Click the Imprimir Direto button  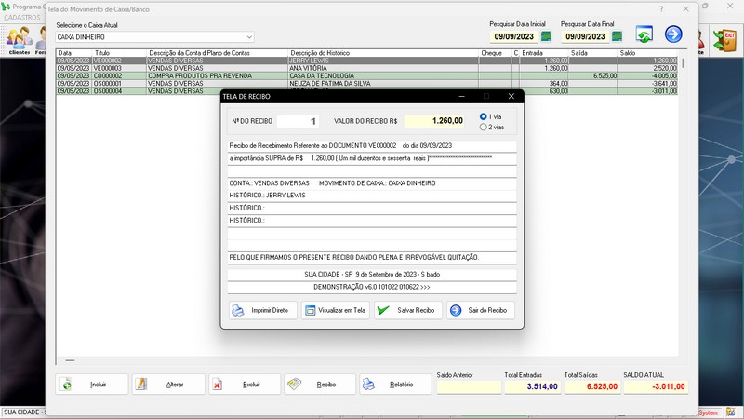click(262, 310)
